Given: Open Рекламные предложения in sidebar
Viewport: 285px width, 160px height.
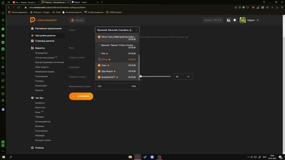Looking at the screenshot, I should coord(48,28).
